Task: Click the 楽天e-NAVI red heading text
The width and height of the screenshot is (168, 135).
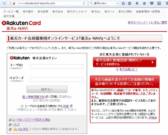Action: [17, 28]
